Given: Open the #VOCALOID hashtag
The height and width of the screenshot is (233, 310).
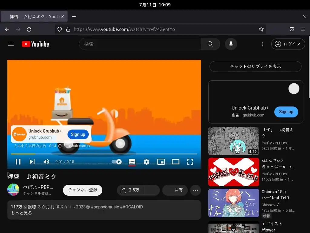Looking at the screenshot, I should coord(131,207).
